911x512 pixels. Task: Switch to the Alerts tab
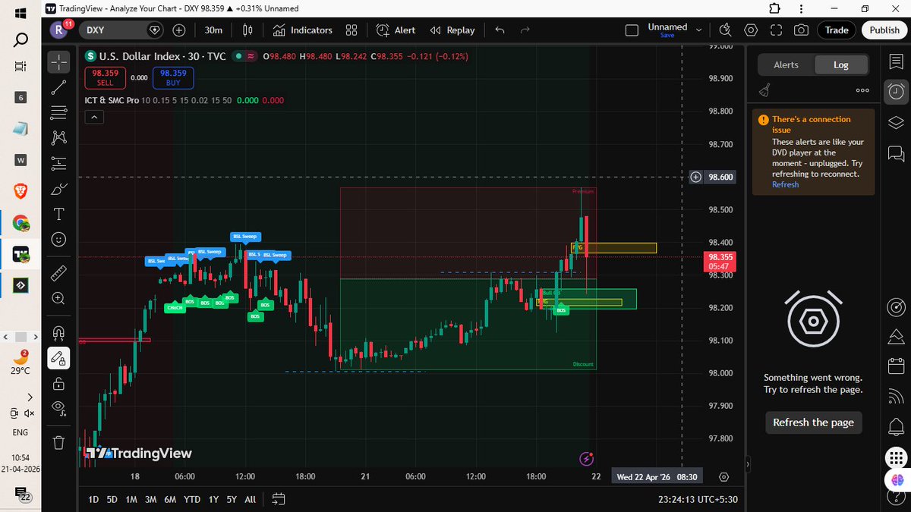coord(786,64)
